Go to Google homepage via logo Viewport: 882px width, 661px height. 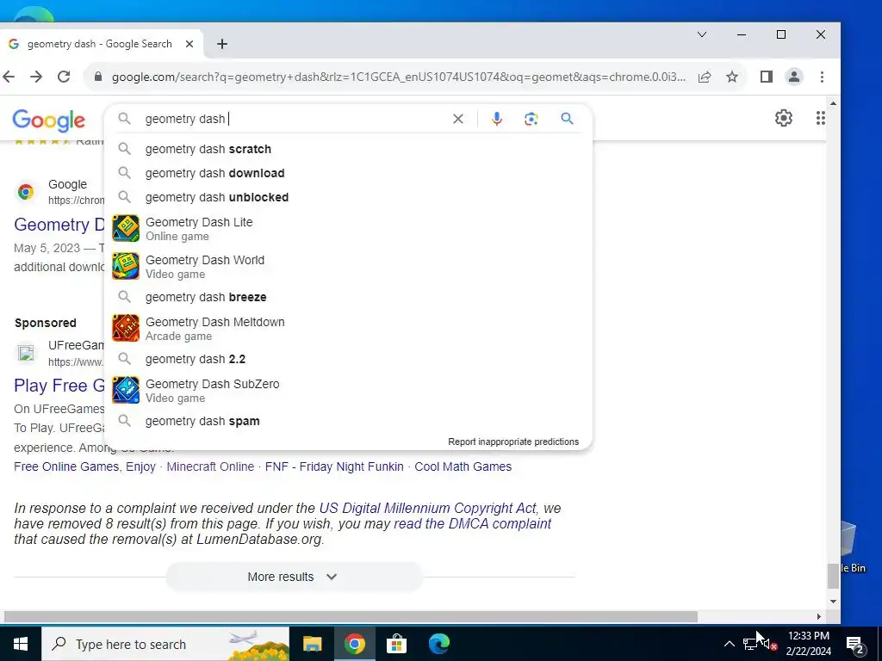[x=49, y=120]
